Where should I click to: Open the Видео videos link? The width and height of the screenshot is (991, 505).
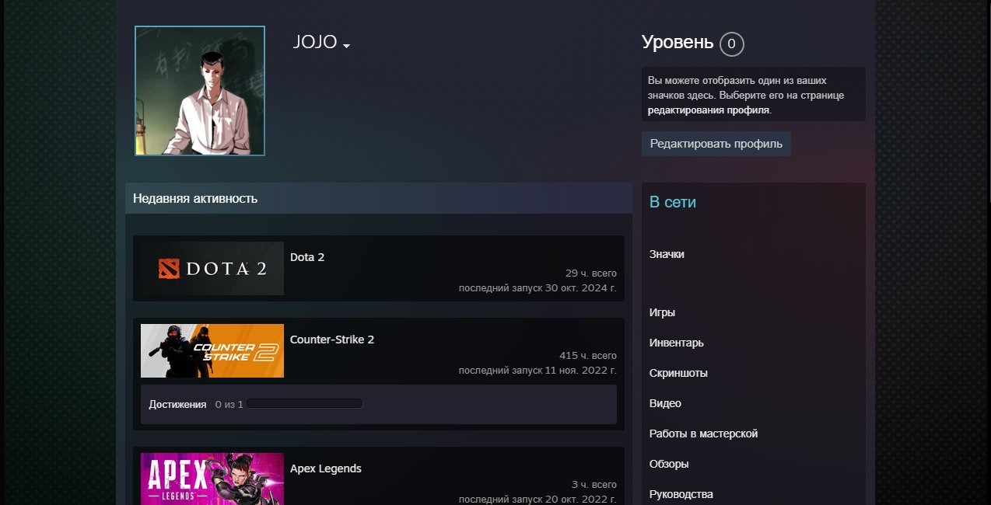click(x=665, y=403)
